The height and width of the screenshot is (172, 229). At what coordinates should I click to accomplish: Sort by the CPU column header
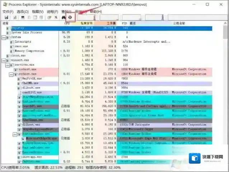67,23
